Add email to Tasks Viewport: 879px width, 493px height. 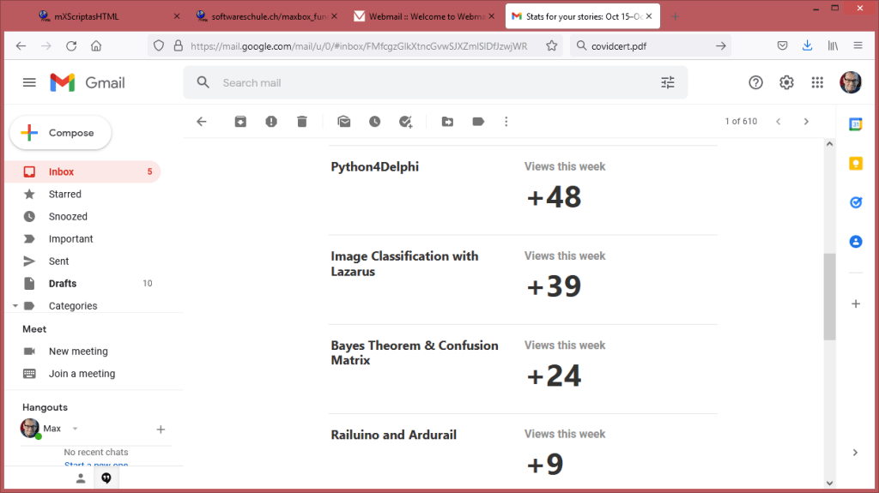pos(406,122)
